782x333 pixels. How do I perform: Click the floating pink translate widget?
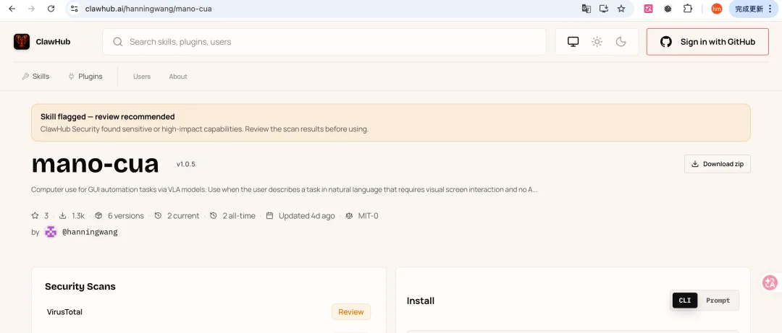click(770, 282)
